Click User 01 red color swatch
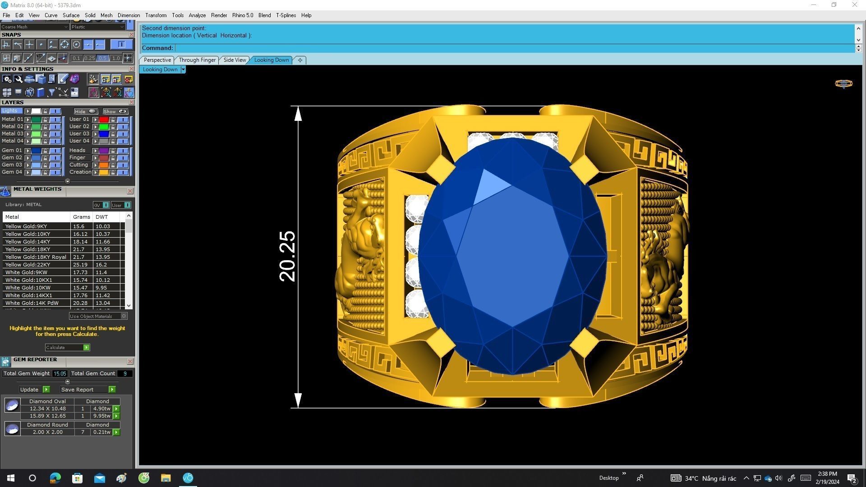Screen dimensions: 866x487 104,119
